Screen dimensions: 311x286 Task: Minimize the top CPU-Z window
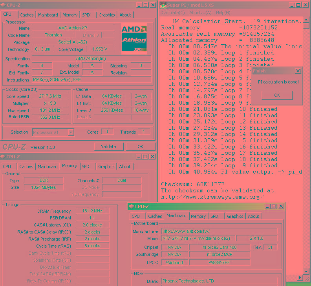[x=139, y=5]
